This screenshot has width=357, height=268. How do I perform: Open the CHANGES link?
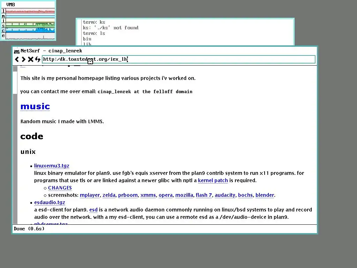click(60, 188)
